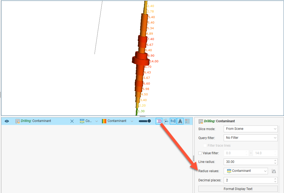The image size is (284, 193).
Task: Tick the Filter trace lines checkbox
Action: tap(205, 146)
